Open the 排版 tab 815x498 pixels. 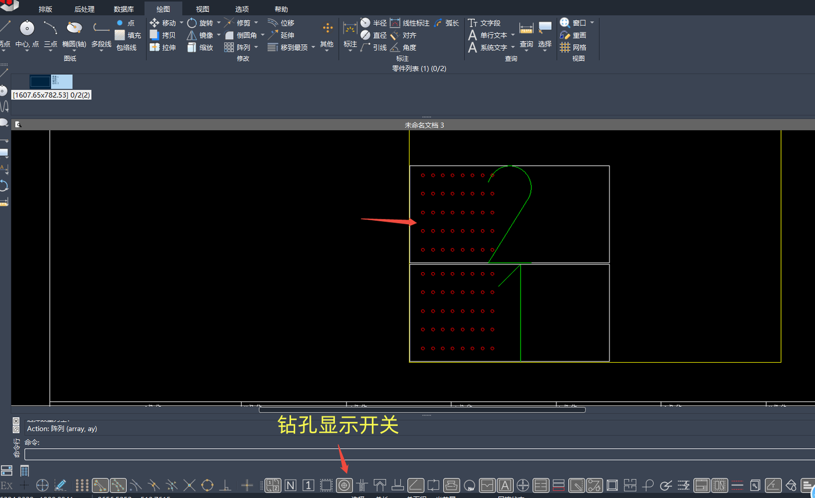pyautogui.click(x=45, y=9)
